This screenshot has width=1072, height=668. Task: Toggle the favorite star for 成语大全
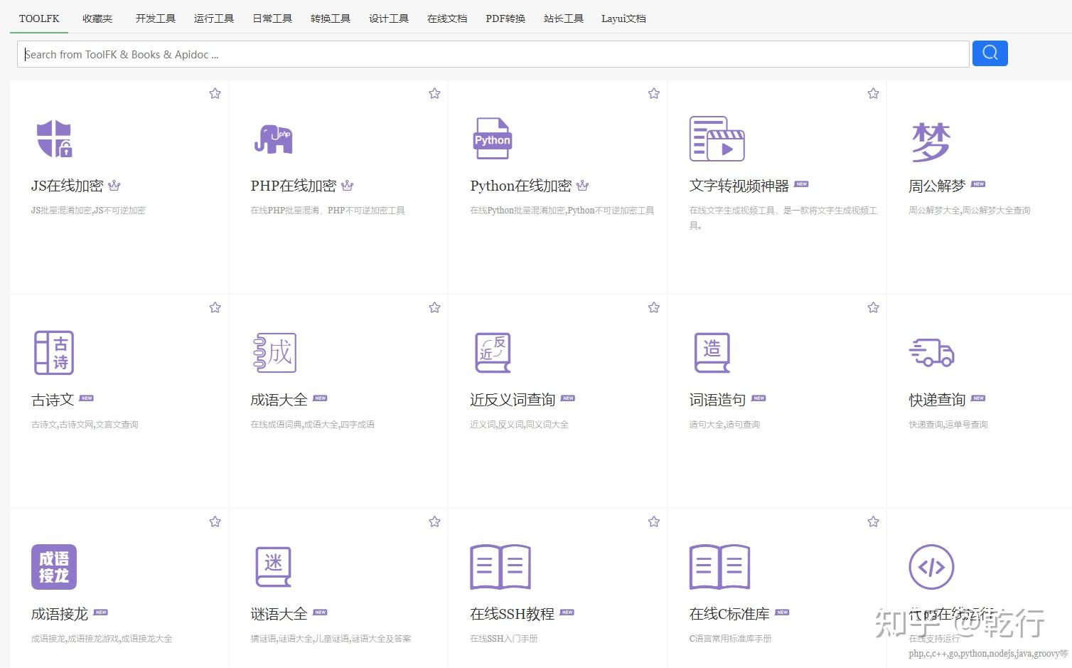pos(435,307)
